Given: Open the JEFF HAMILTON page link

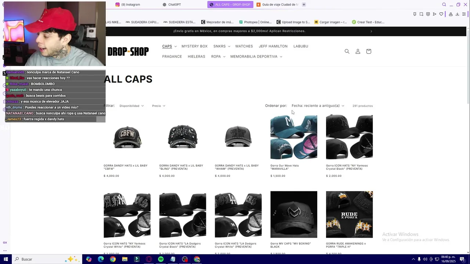Looking at the screenshot, I should pyautogui.click(x=273, y=46).
